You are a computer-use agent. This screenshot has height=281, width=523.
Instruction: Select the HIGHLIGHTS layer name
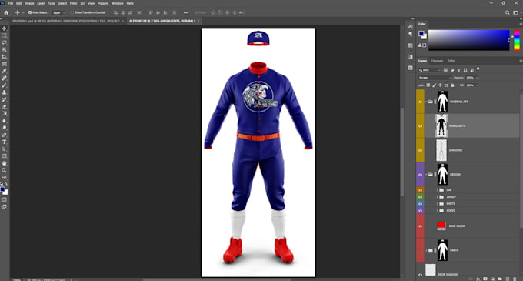[x=458, y=126]
